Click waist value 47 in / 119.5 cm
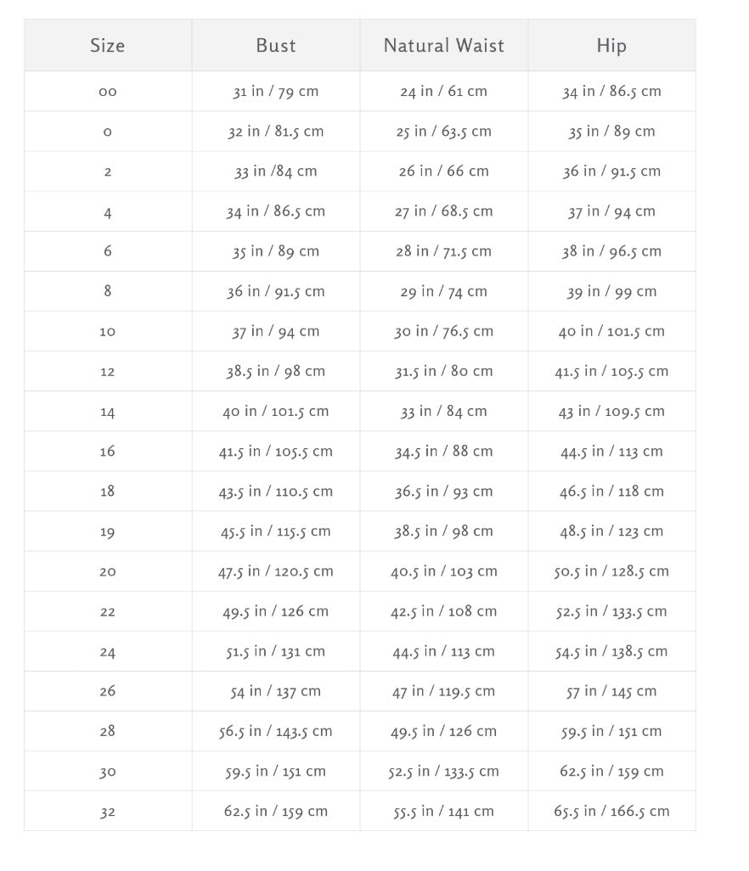Image resolution: width=749 pixels, height=871 pixels. point(444,692)
